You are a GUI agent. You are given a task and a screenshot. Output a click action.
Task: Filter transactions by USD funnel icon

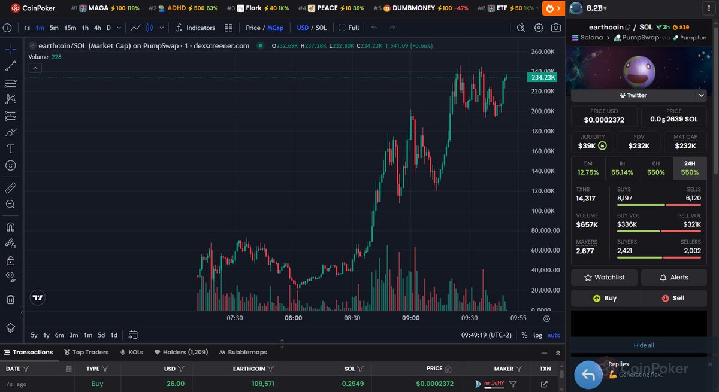(181, 369)
